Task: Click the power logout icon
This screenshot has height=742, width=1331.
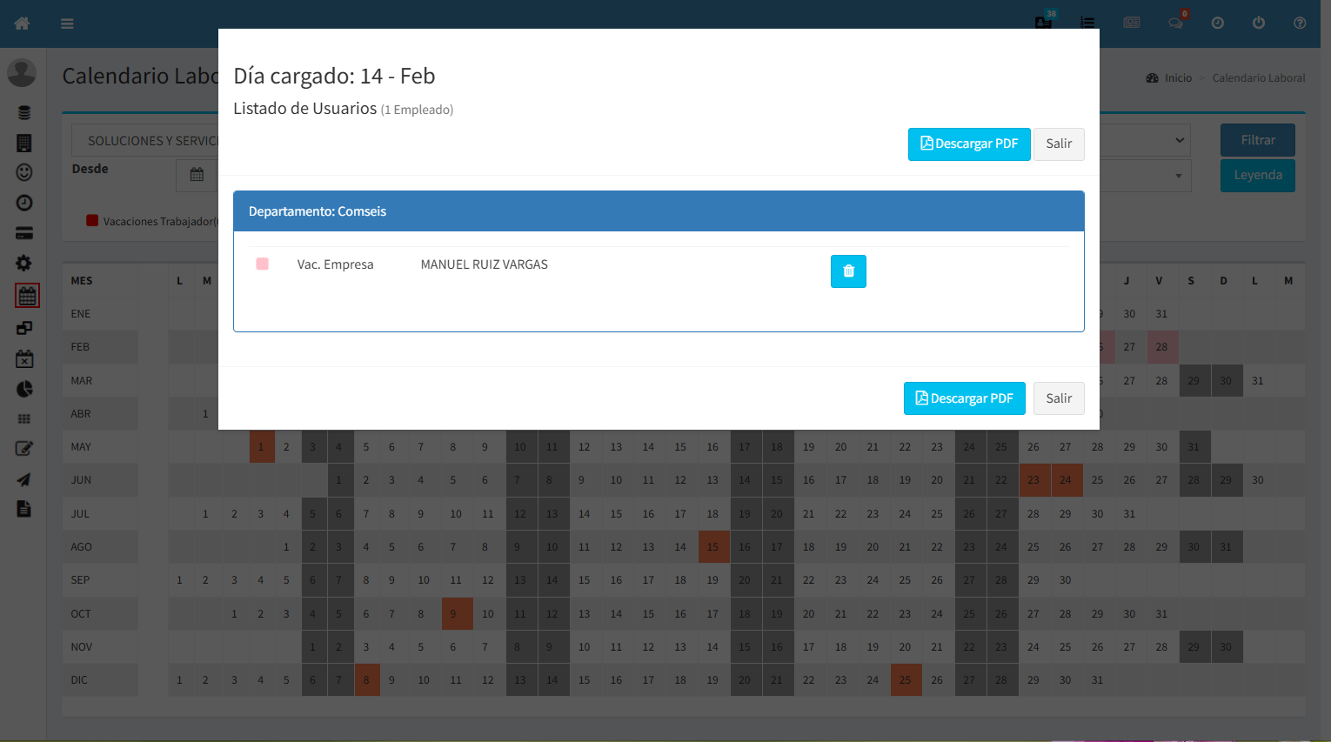Action: click(x=1259, y=23)
